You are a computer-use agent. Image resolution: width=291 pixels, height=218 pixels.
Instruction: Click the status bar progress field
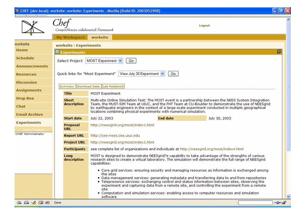click(x=255, y=203)
